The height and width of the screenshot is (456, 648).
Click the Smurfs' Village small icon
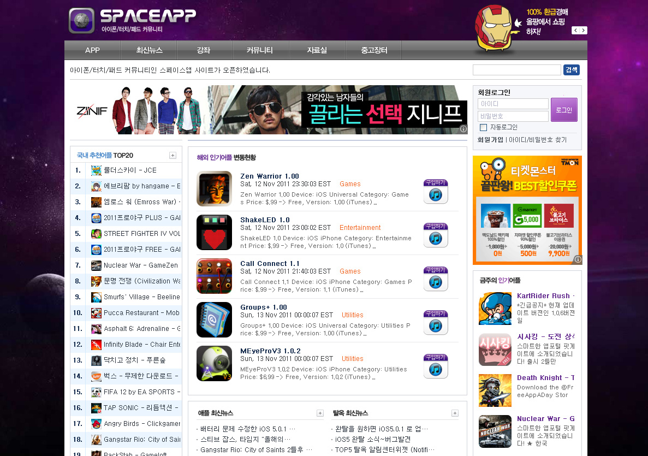(96, 297)
